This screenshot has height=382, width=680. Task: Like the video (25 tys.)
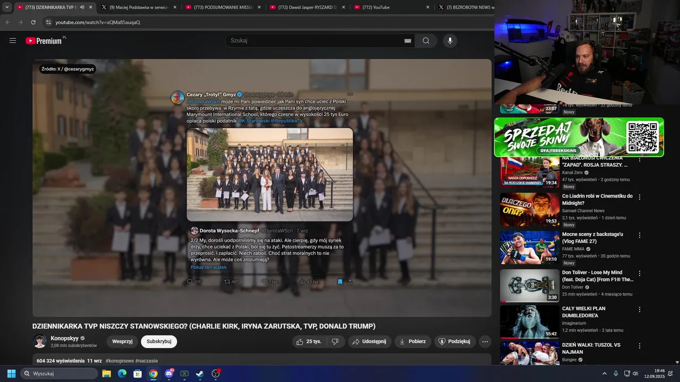coord(309,342)
